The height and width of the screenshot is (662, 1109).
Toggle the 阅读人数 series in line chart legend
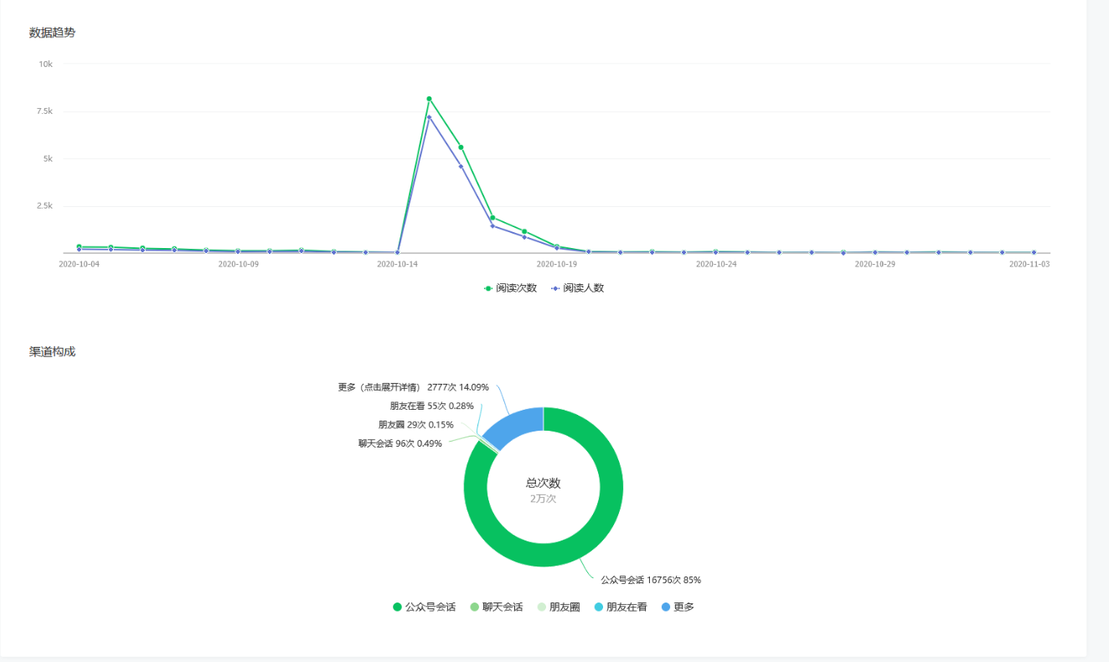click(x=577, y=288)
